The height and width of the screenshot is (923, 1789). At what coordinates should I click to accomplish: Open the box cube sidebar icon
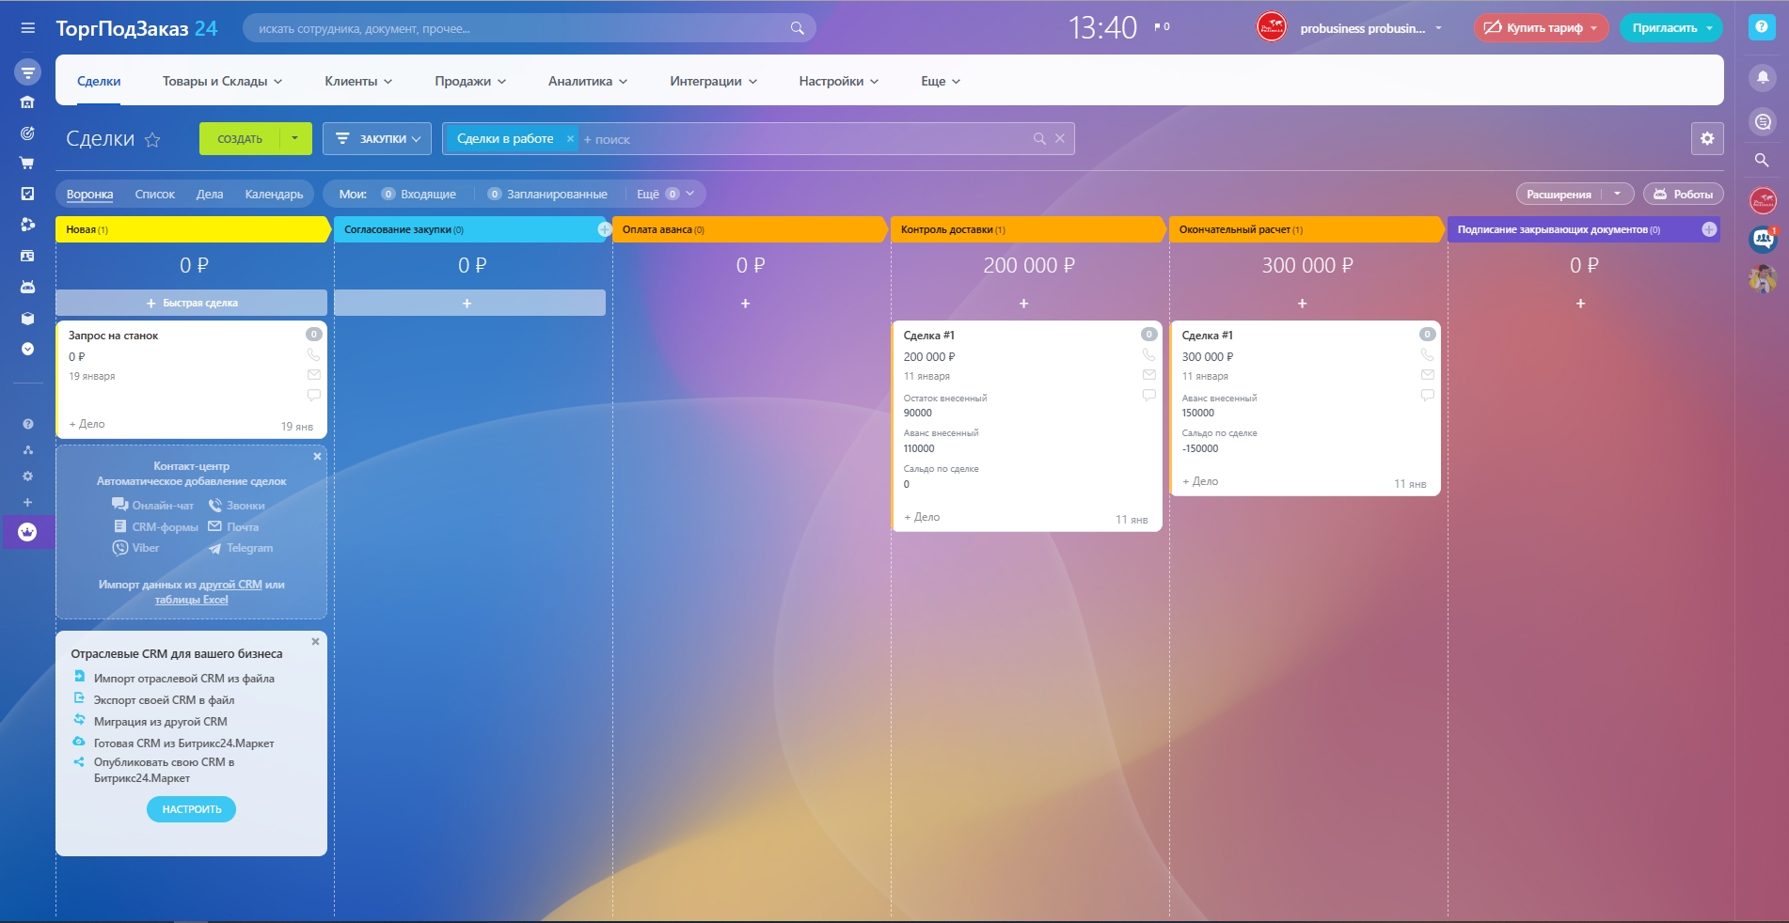[x=27, y=319]
